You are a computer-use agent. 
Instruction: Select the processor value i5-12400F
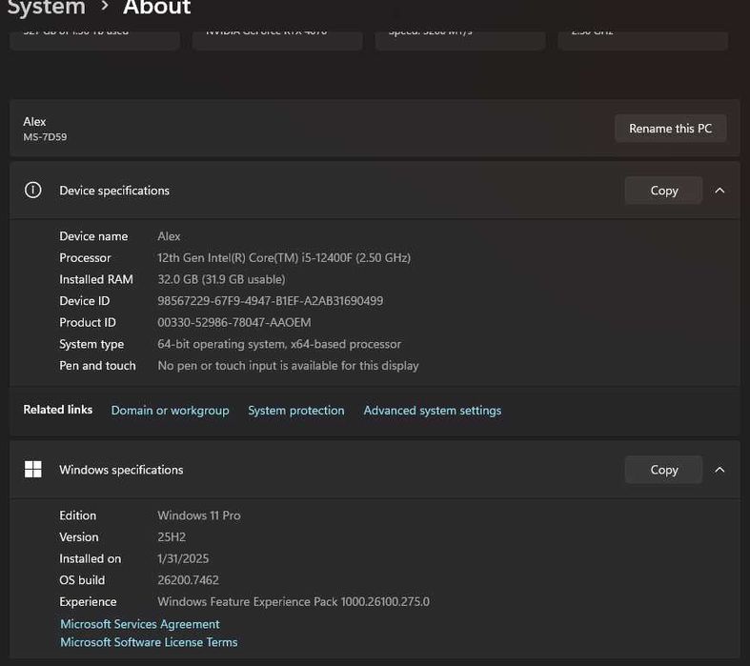284,257
